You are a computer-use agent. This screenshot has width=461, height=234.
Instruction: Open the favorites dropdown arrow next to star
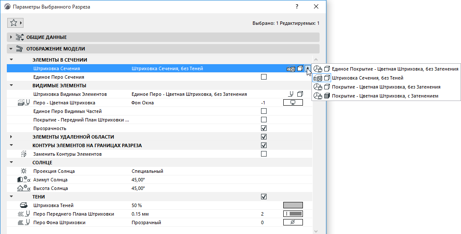[21, 23]
